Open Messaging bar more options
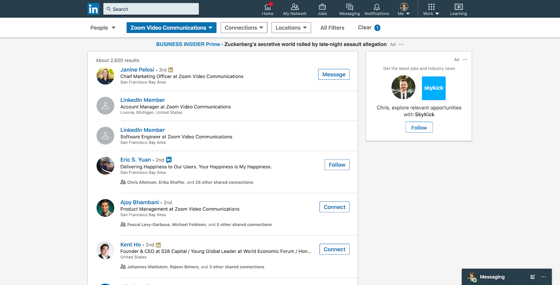The width and height of the screenshot is (560, 285). coord(544,277)
